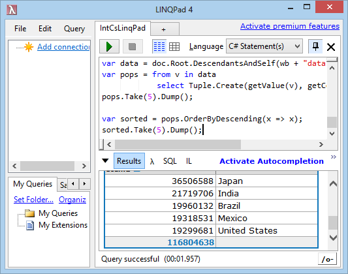Image resolution: width=348 pixels, height=274 pixels.
Task: Switch results to Rich Text view
Action: pyautogui.click(x=159, y=46)
